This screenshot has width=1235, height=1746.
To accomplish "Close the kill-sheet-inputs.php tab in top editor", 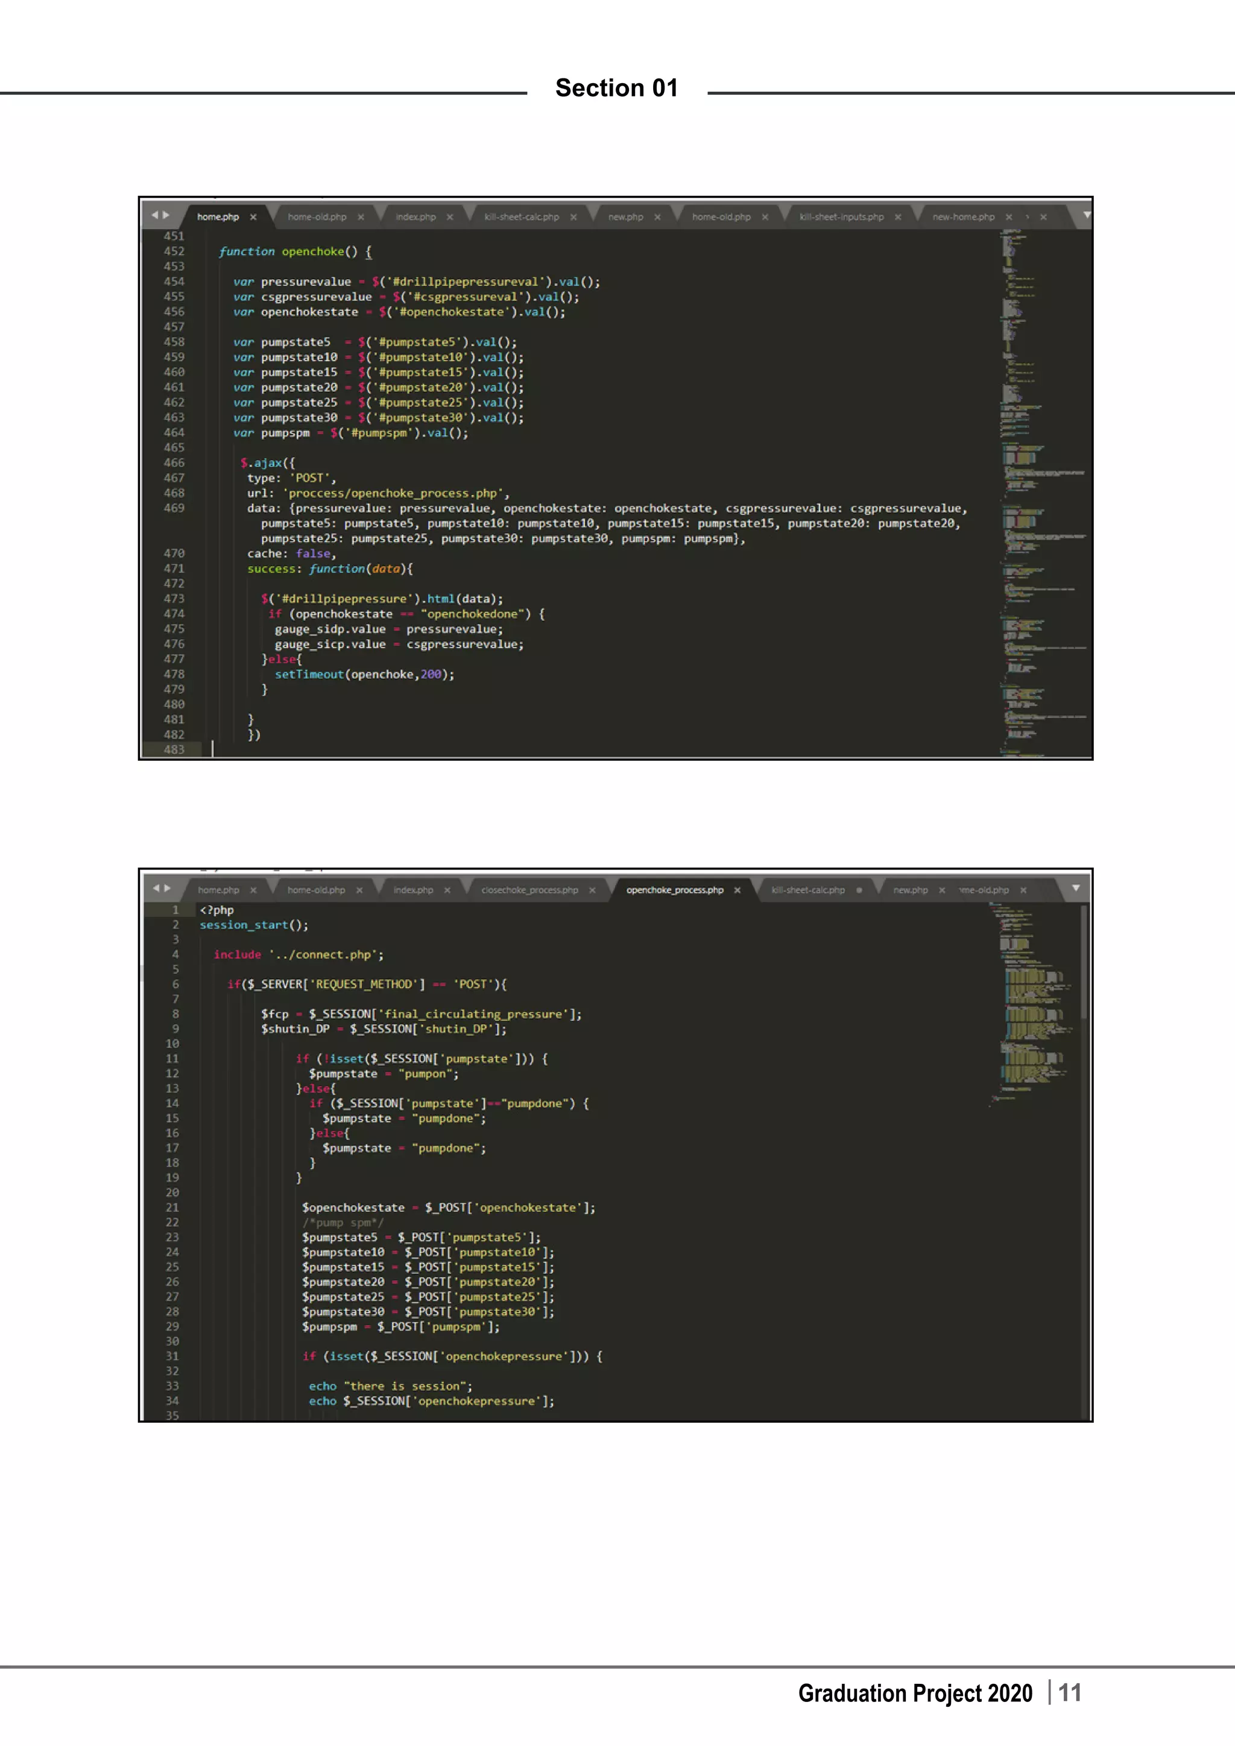I will (897, 216).
